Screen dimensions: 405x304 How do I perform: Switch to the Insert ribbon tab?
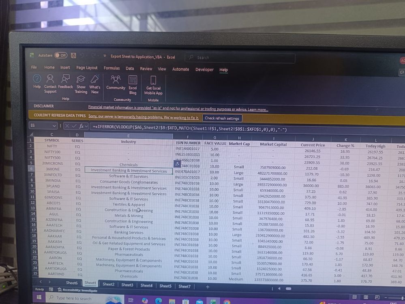point(65,68)
